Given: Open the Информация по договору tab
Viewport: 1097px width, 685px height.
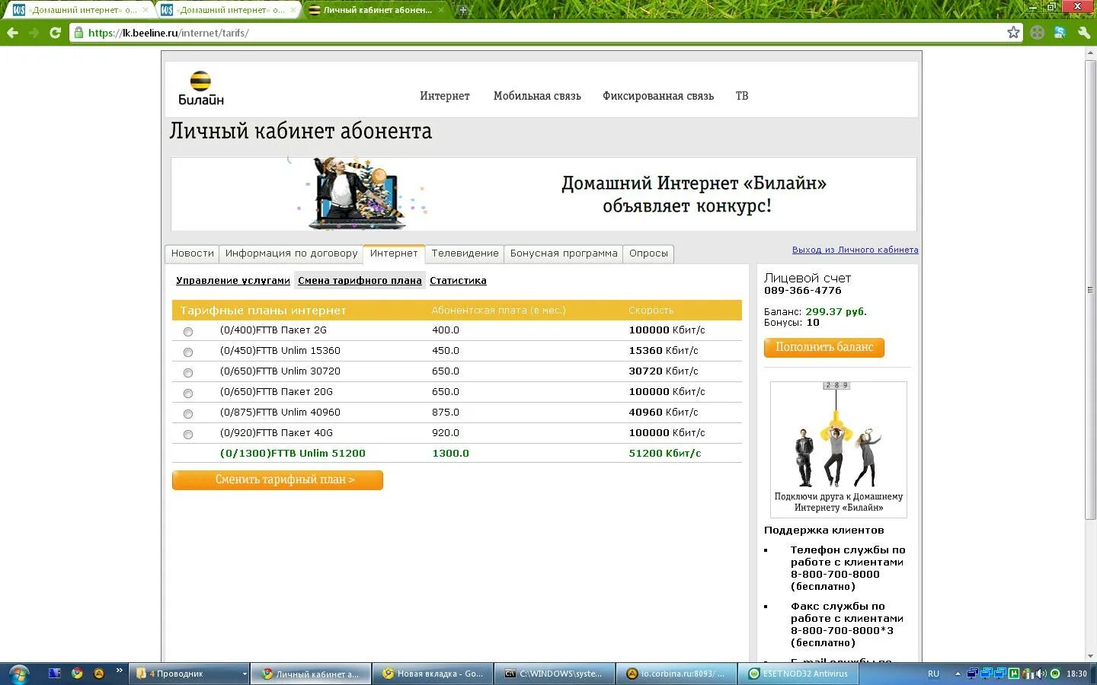Looking at the screenshot, I should [291, 253].
